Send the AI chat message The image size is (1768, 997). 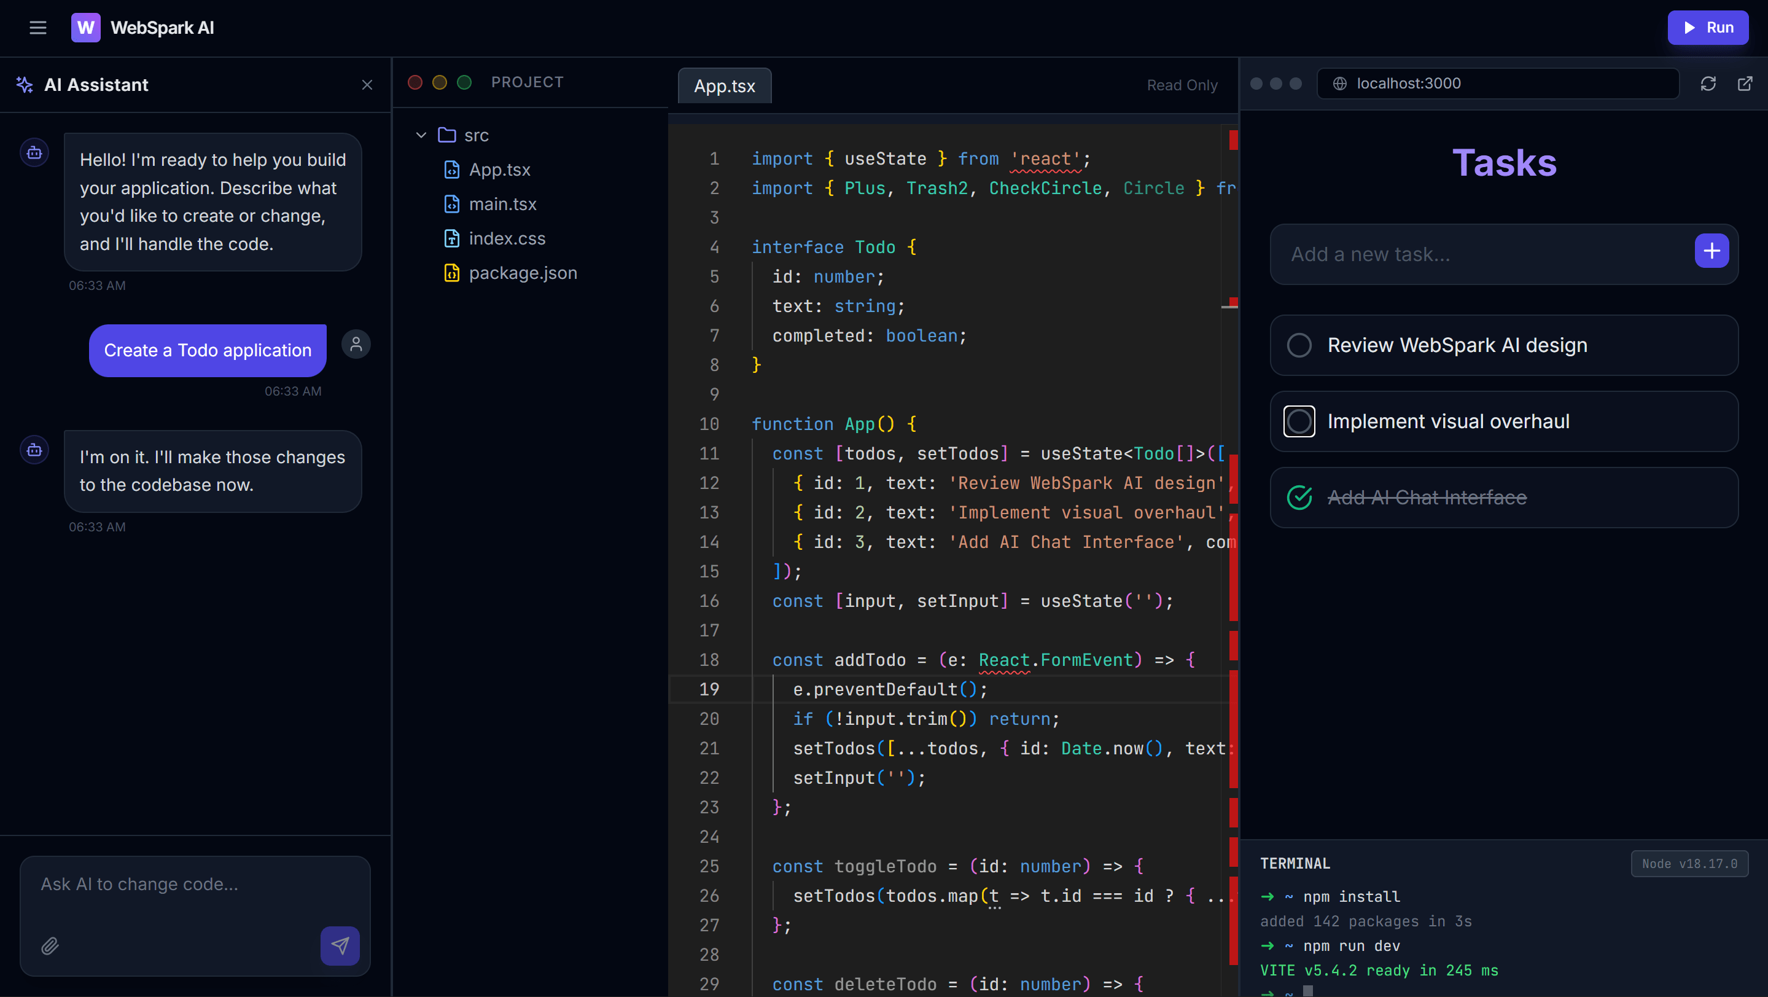pos(340,945)
